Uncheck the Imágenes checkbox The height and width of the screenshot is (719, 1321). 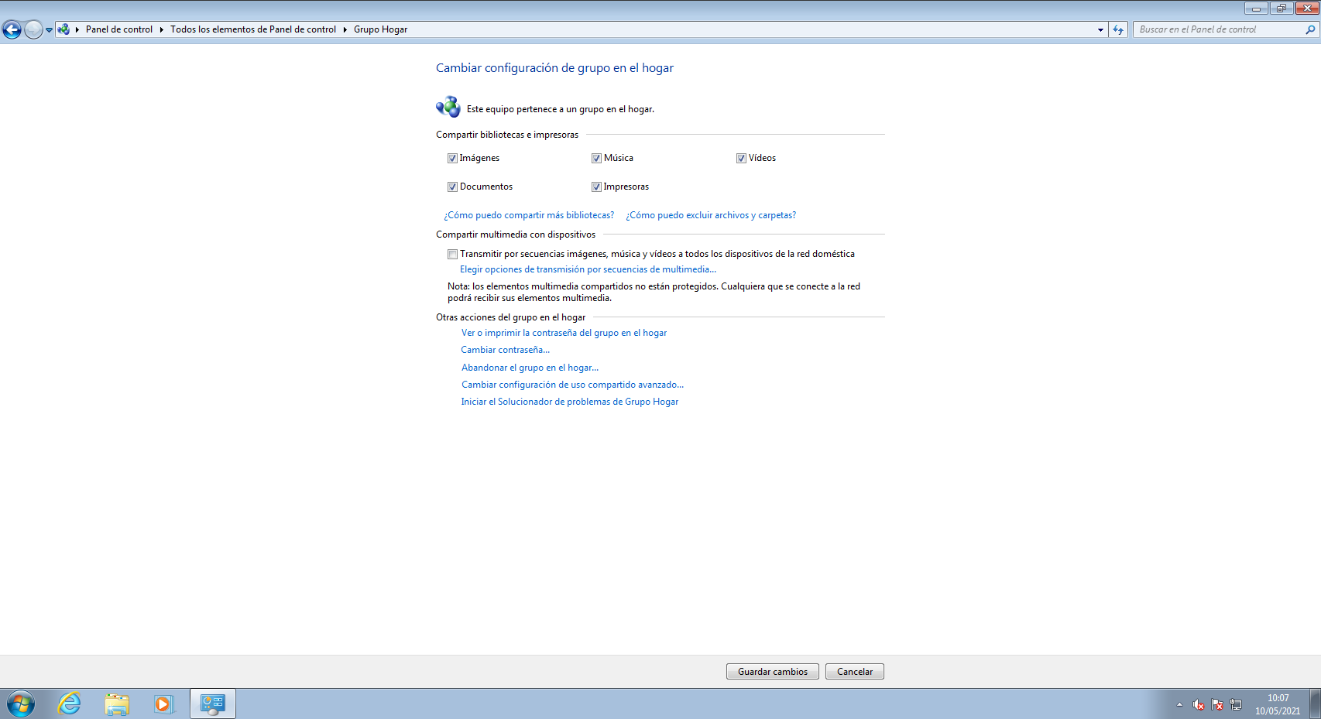(x=452, y=158)
